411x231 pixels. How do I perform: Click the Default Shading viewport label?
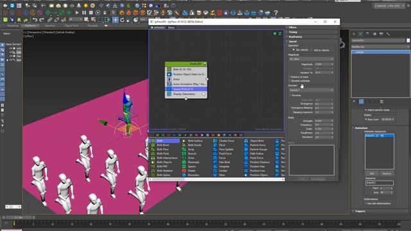[x=66, y=32]
